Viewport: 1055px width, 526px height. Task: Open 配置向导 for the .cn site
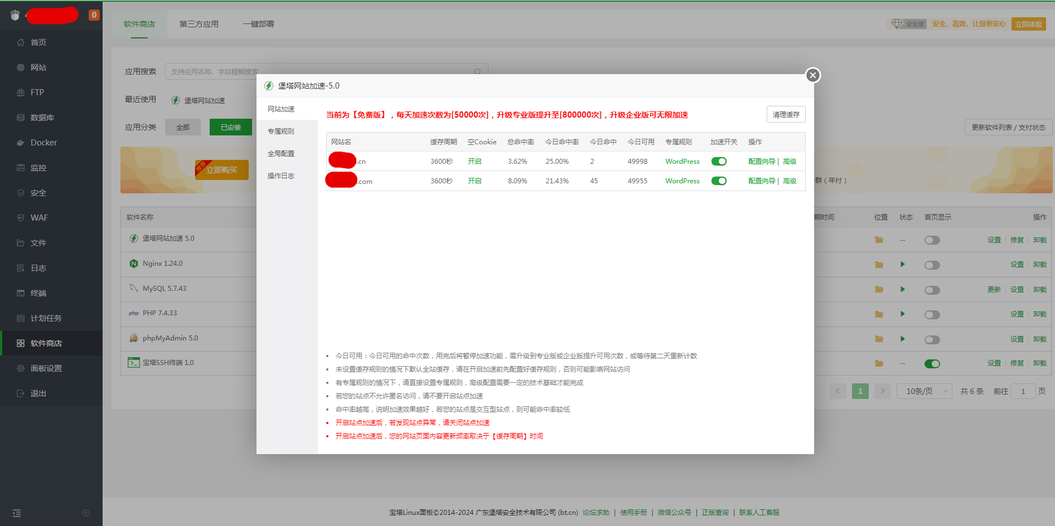click(x=762, y=162)
